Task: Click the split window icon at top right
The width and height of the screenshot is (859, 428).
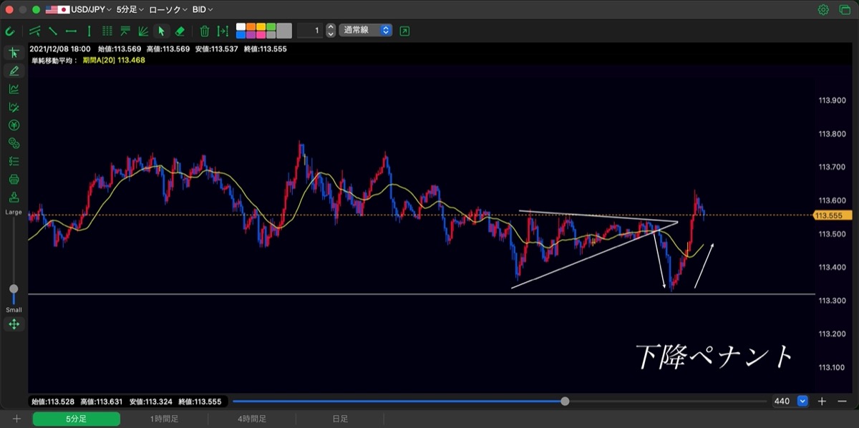Action: click(x=845, y=10)
